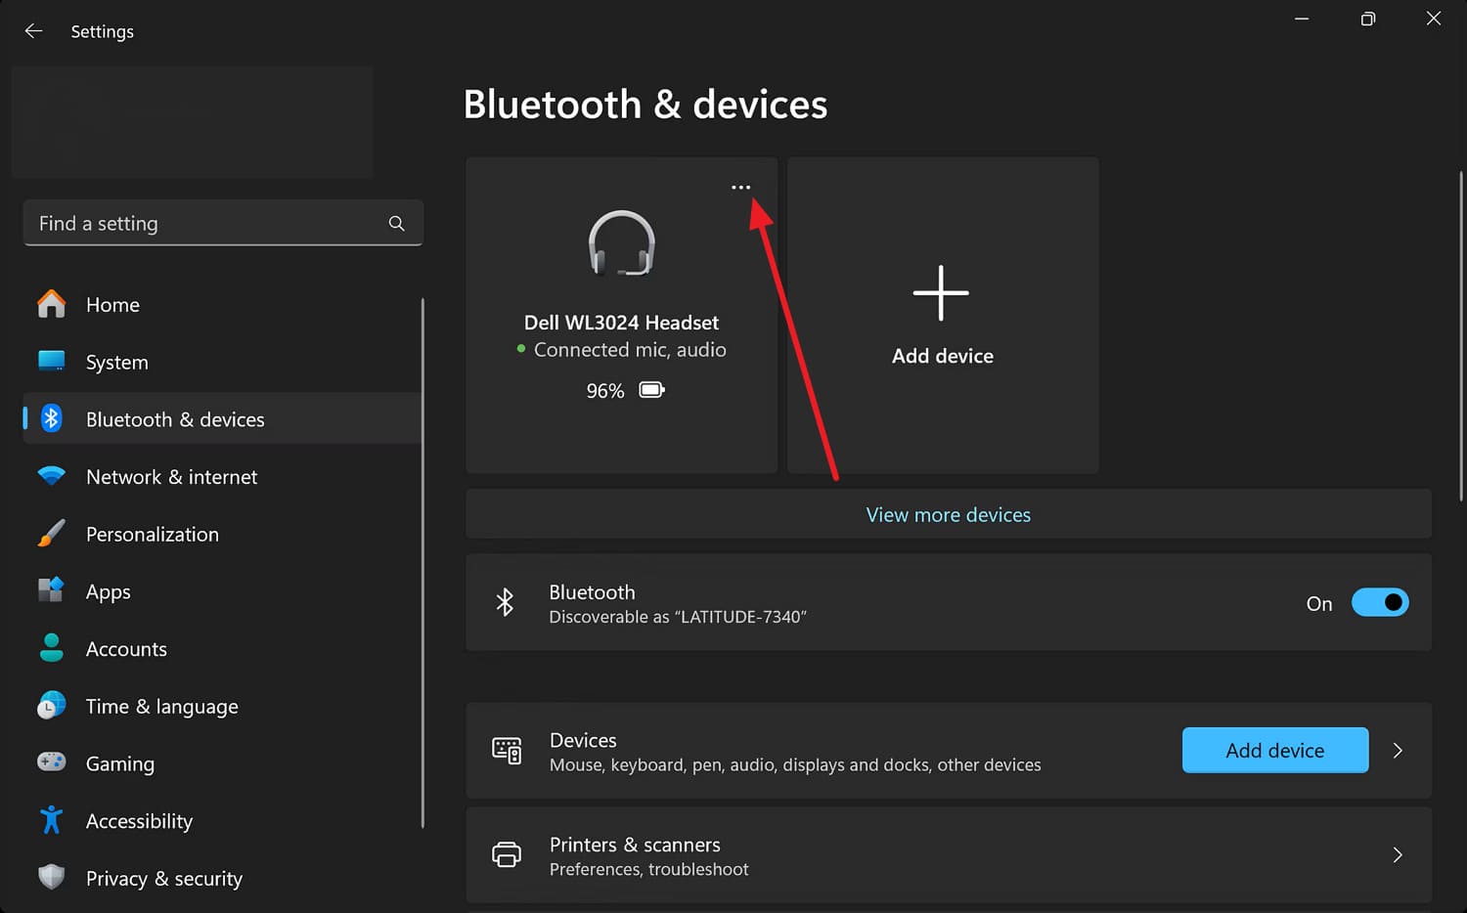The image size is (1467, 913).
Task: Click the System monitor icon
Action: pyautogui.click(x=52, y=362)
